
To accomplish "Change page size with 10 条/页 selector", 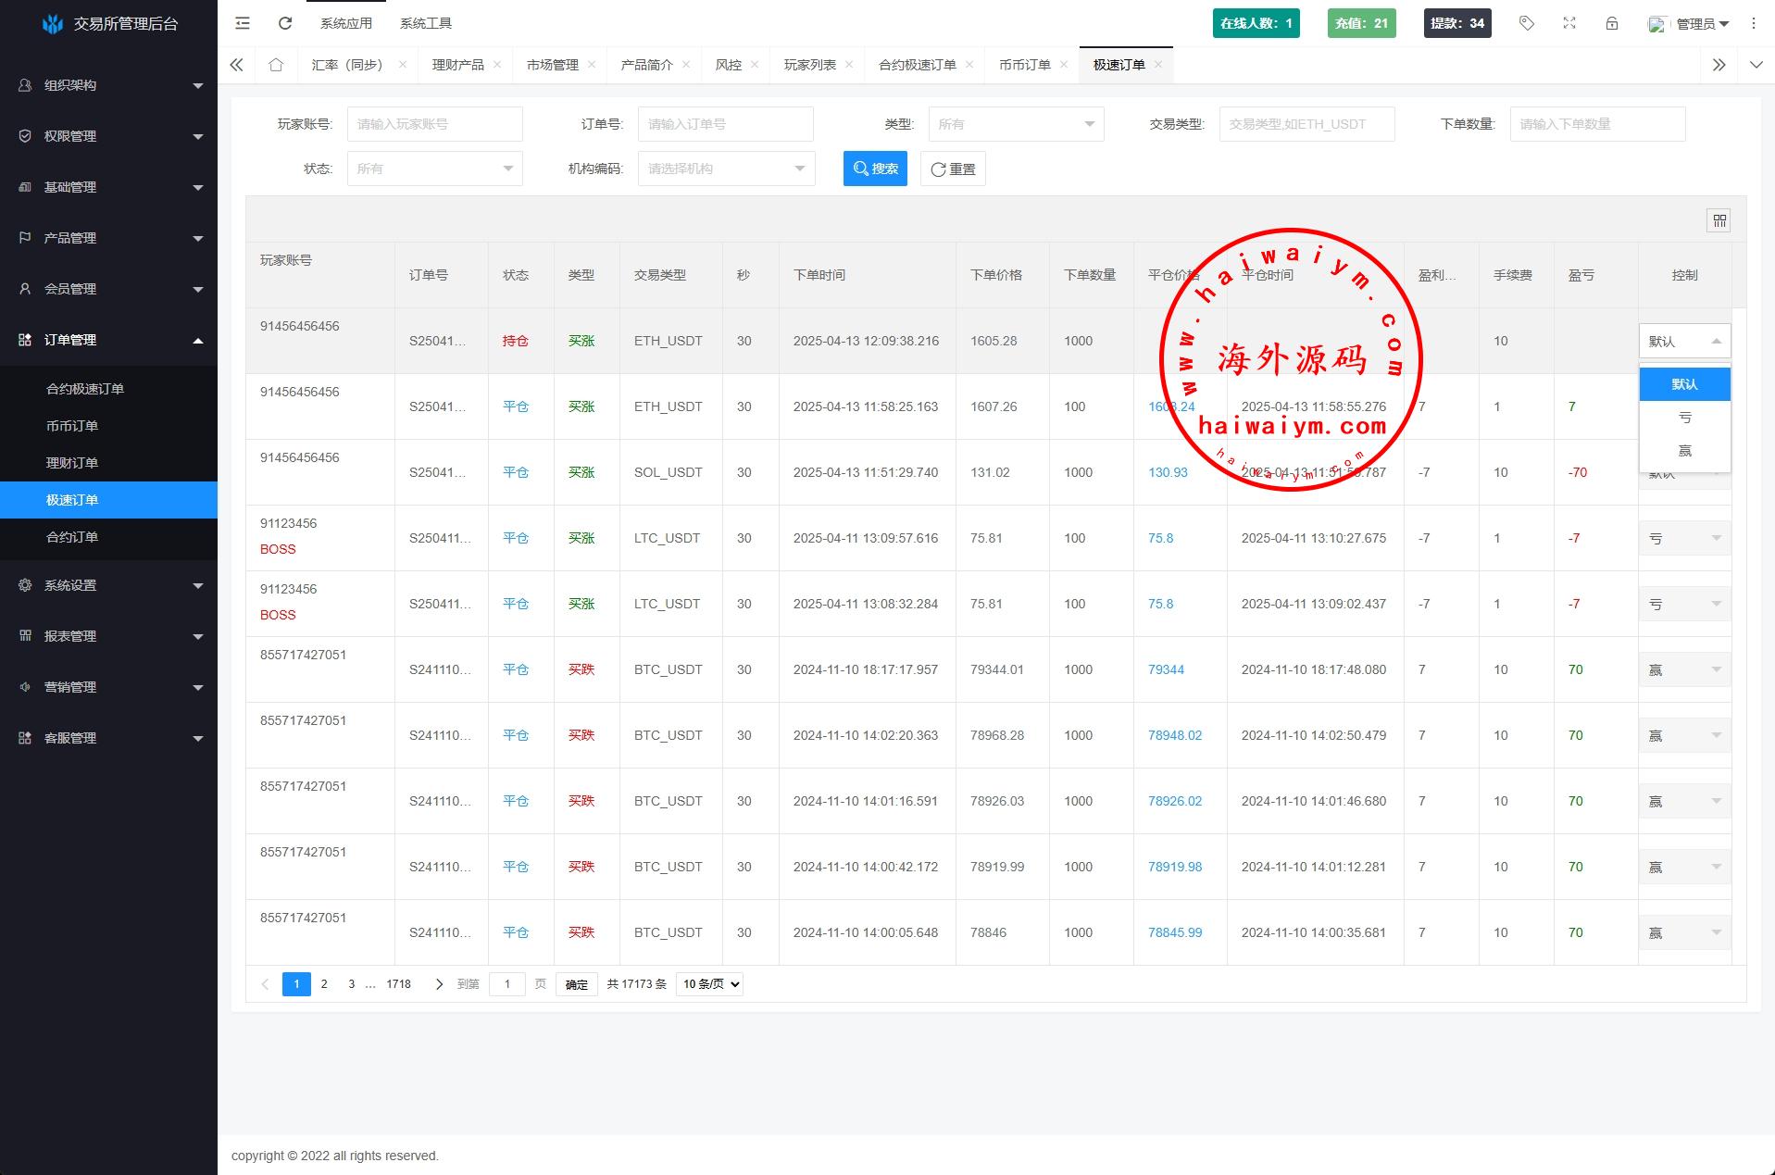I will pos(709,984).
